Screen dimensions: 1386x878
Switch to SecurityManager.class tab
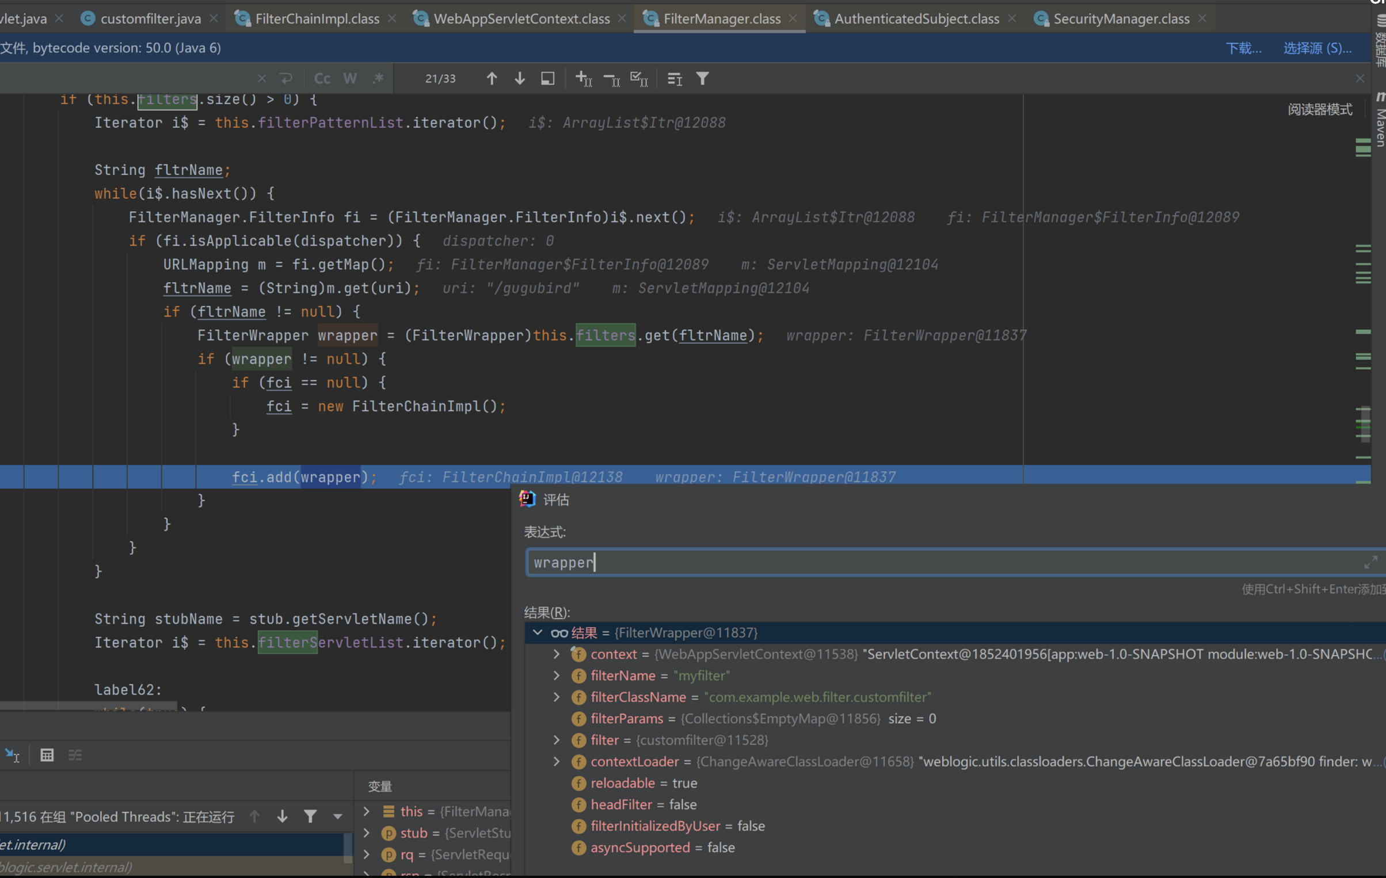point(1121,18)
